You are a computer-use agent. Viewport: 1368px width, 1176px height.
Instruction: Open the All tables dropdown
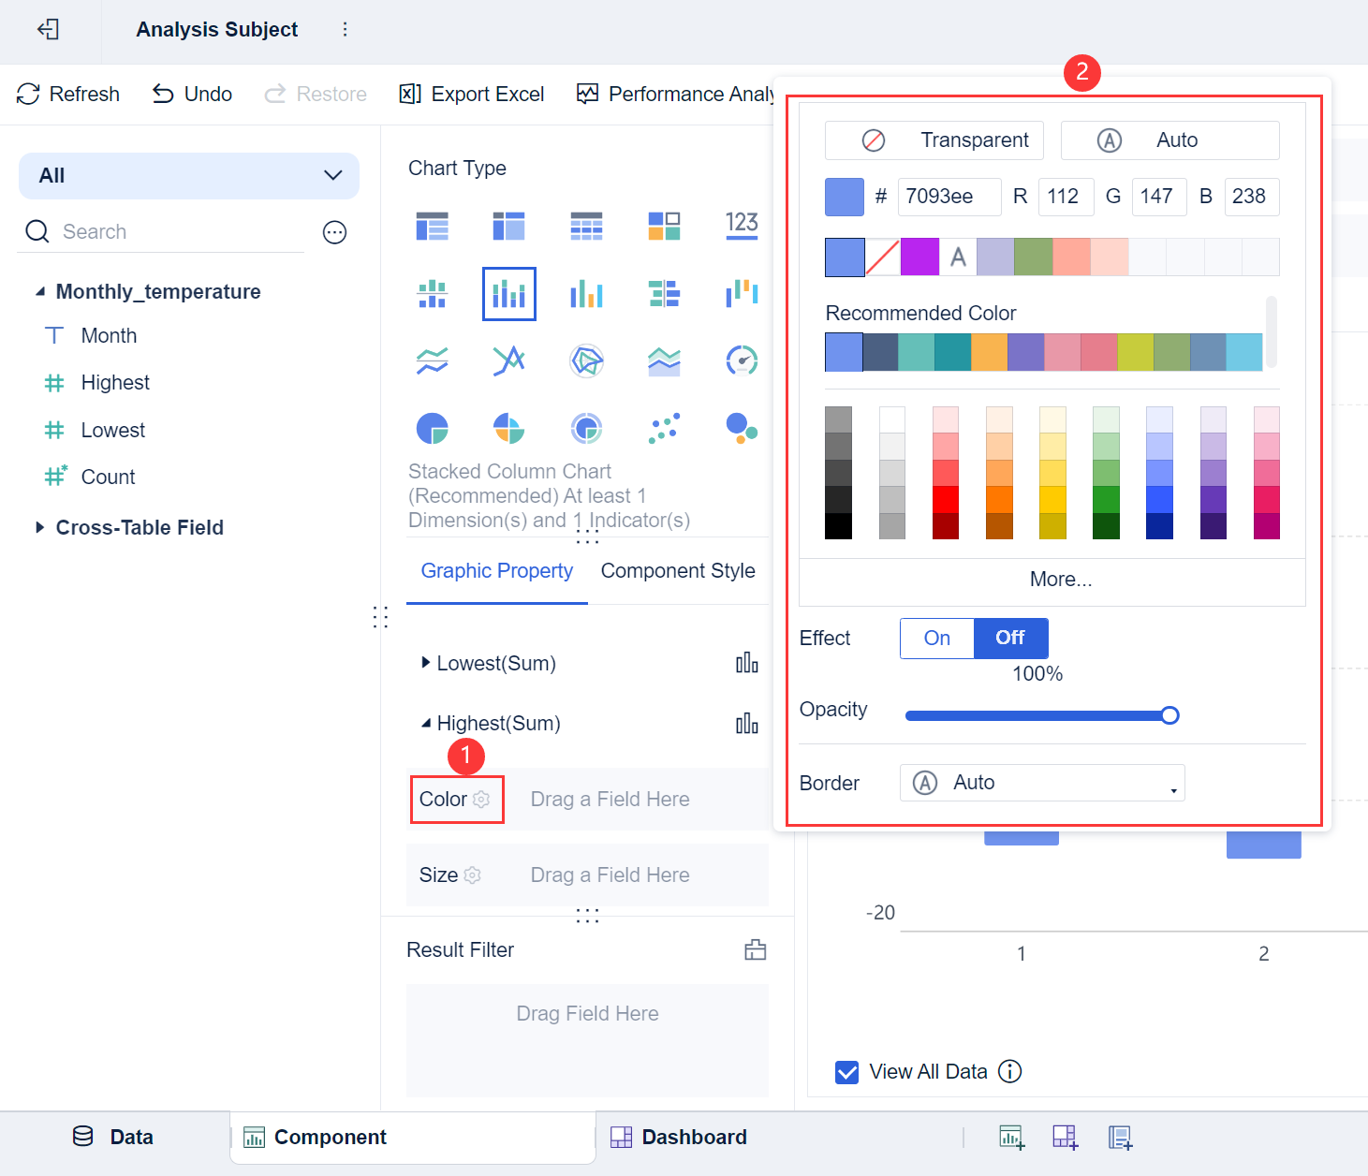coord(189,176)
